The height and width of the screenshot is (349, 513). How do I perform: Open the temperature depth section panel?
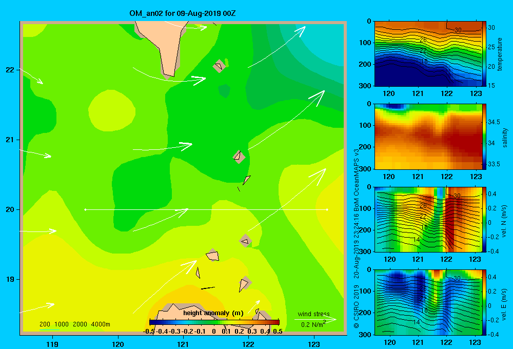(x=428, y=53)
